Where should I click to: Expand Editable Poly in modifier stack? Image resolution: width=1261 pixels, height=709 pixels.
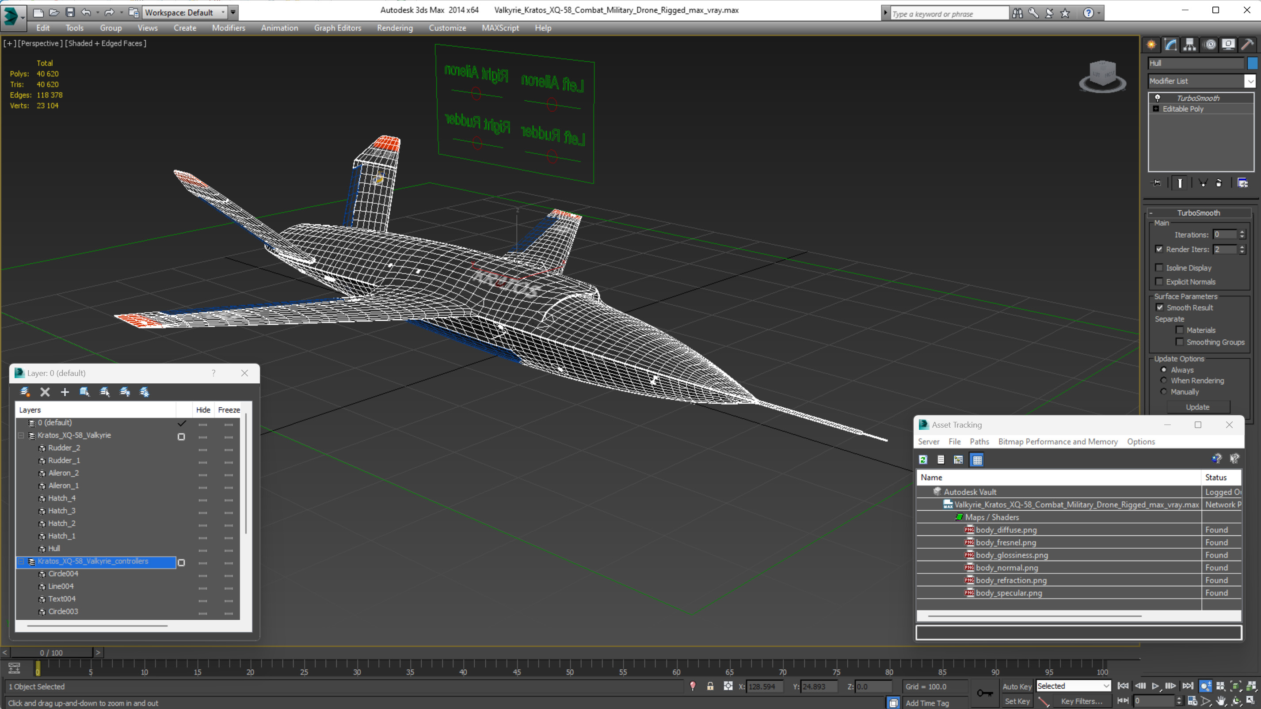coord(1156,109)
